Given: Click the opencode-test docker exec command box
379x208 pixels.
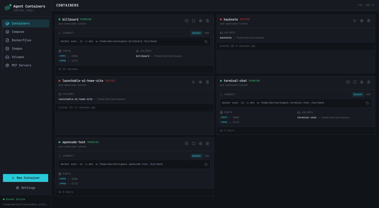Looking at the screenshot, I should (135, 164).
